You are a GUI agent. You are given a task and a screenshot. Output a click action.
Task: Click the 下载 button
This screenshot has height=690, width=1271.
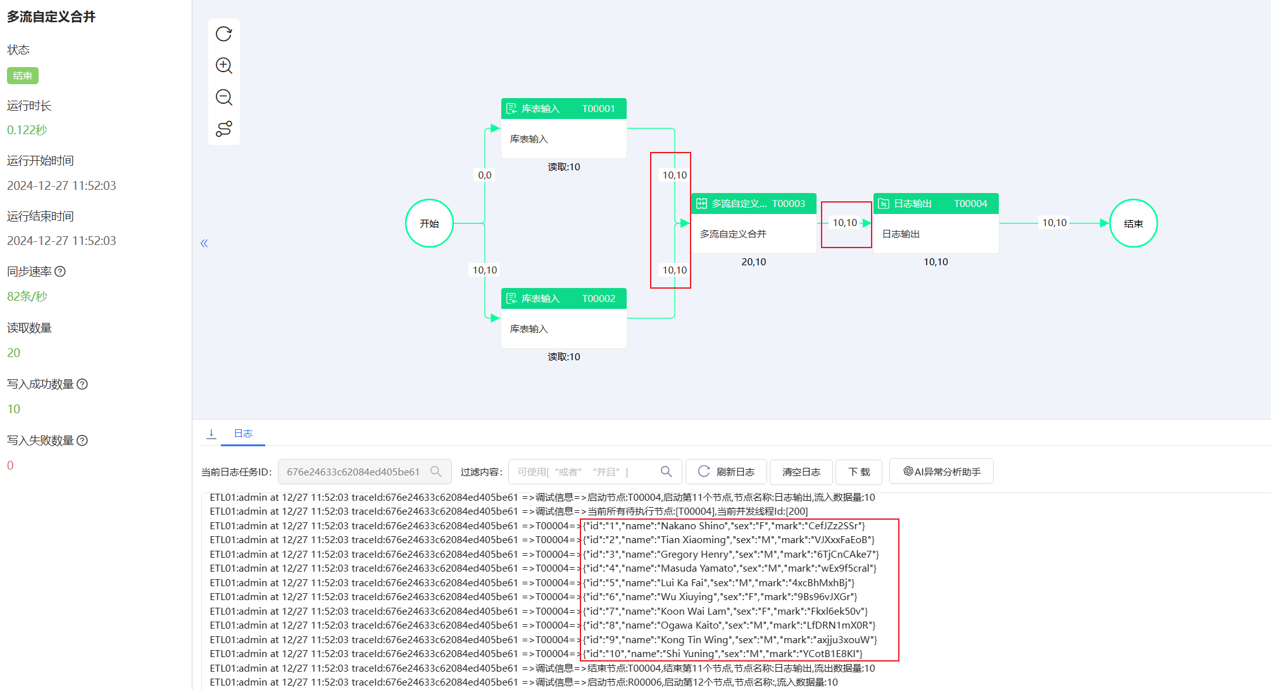point(859,472)
